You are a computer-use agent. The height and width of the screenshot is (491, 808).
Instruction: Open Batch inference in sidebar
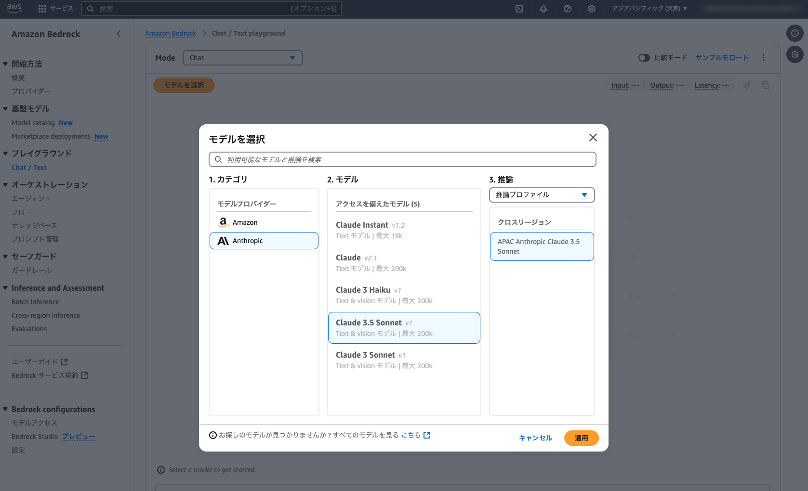click(35, 302)
